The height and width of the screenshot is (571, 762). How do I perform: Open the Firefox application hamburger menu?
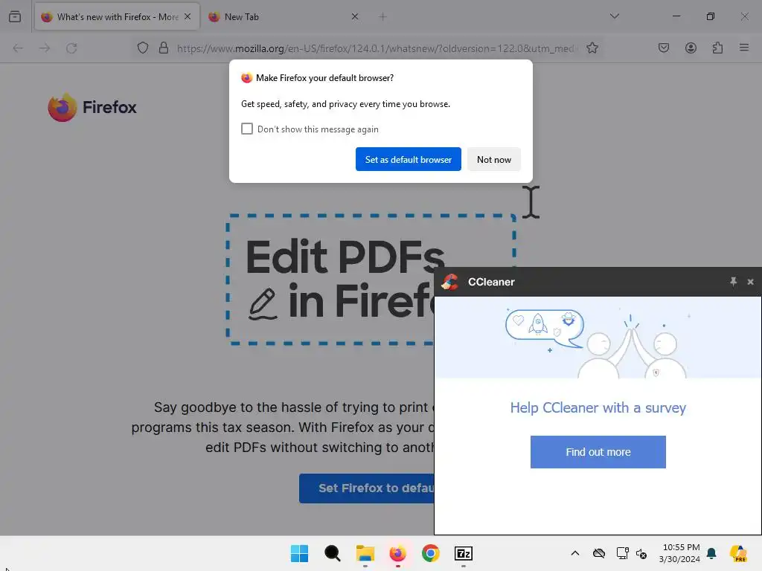tap(744, 48)
